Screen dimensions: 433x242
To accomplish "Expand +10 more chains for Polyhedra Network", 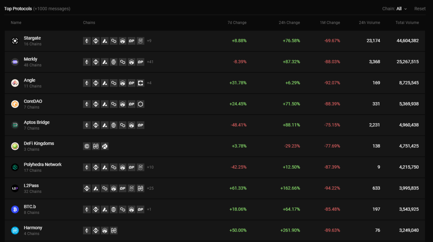I will tap(150, 167).
